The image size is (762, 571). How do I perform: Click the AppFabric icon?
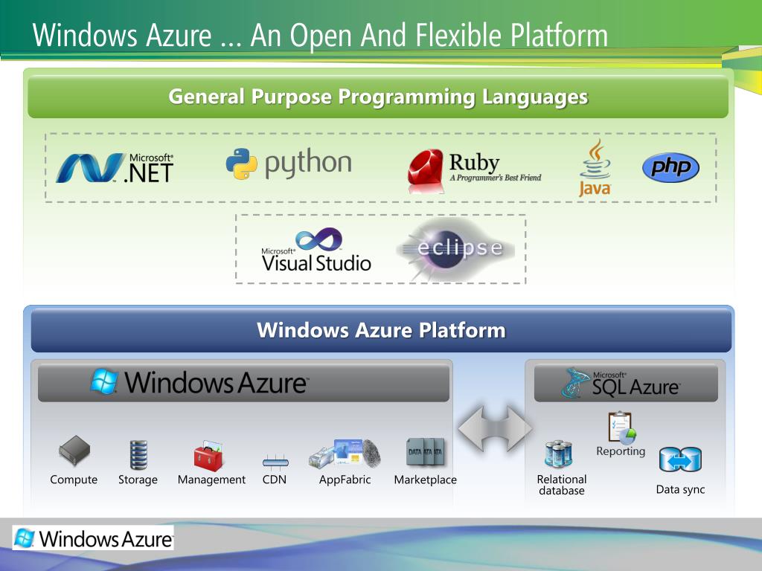pos(345,454)
